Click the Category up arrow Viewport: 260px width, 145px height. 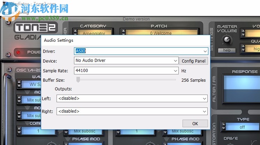[x=75, y=31]
